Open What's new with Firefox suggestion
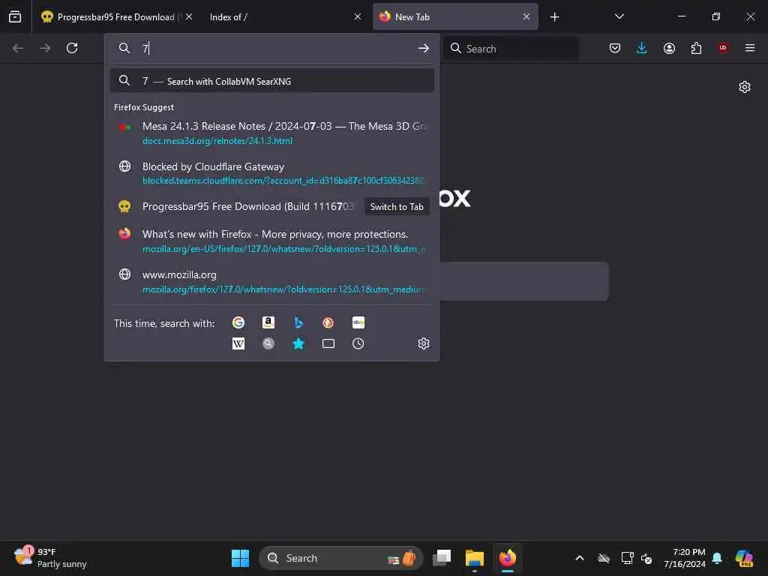 271,241
